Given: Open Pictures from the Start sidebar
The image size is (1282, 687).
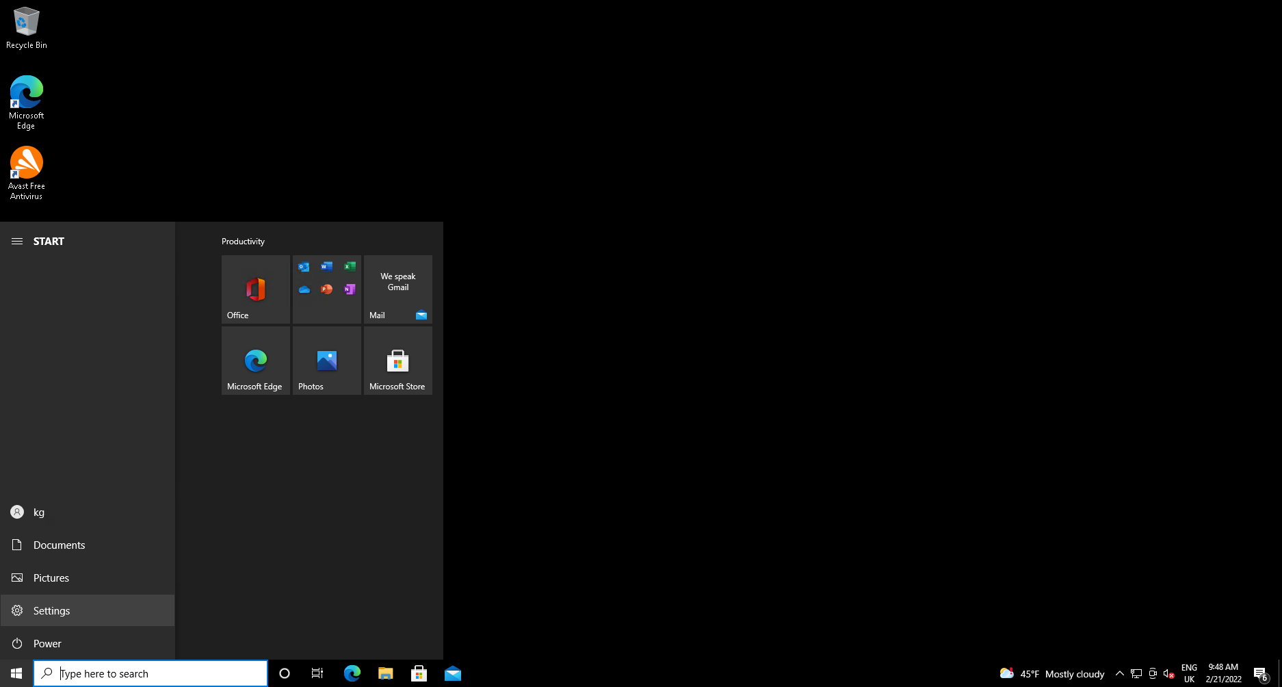Looking at the screenshot, I should pos(88,578).
